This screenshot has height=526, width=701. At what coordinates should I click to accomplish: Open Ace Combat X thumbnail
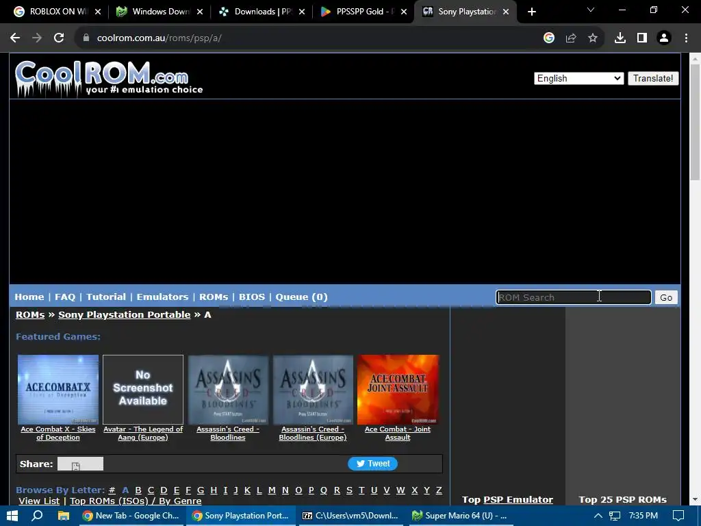point(58,390)
